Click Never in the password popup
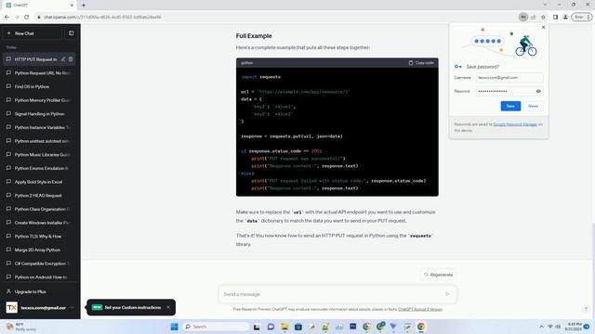The height and width of the screenshot is (334, 595). click(x=533, y=106)
